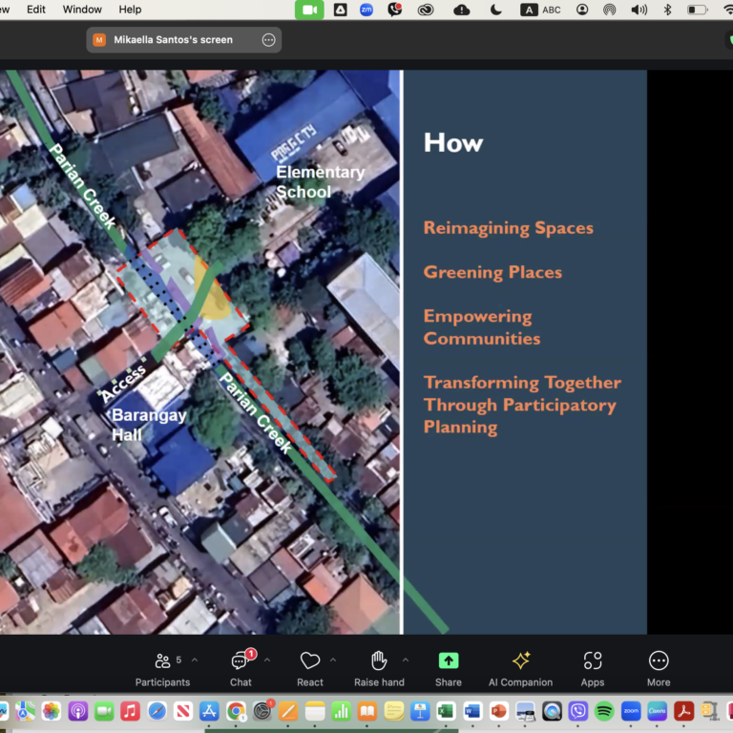The width and height of the screenshot is (733, 733).
Task: Click the Mikaella Santos's screen label
Action: [173, 40]
